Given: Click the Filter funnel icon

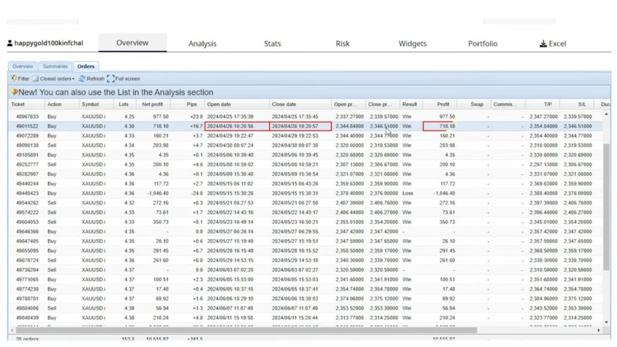Looking at the screenshot, I should 13,78.
